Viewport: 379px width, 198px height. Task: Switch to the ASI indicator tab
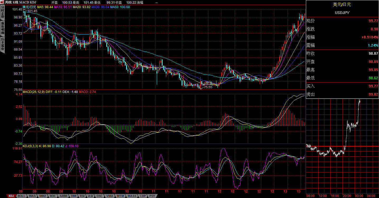[91, 196]
